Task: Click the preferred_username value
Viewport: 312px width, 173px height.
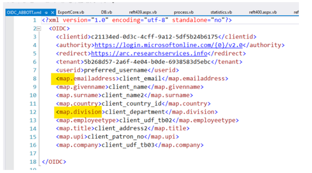Action: pyautogui.click(x=115, y=70)
